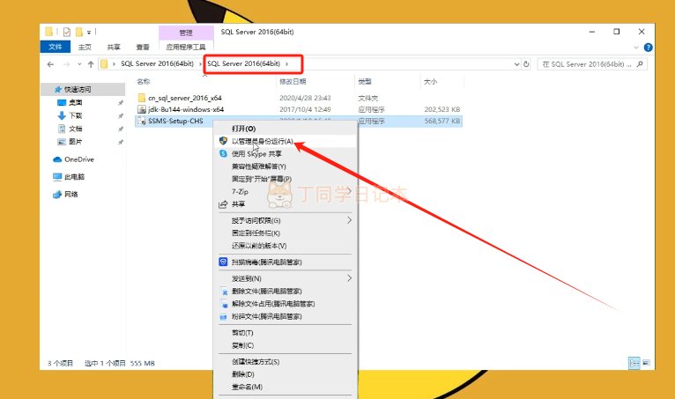Screen dimensions: 675x399
Task: Choose 固定到任务栏(K)
Action: (286, 233)
